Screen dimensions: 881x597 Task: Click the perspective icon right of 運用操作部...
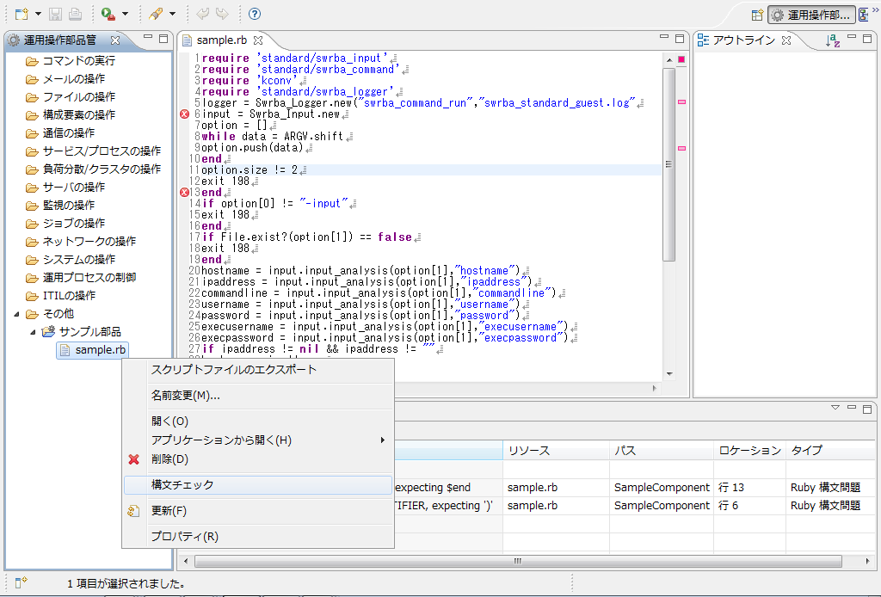click(x=864, y=15)
